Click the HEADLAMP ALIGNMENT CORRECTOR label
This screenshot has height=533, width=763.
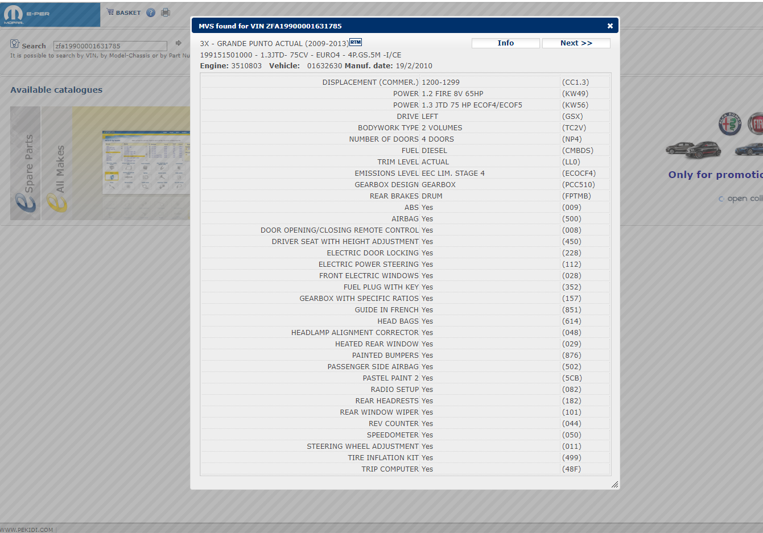pos(355,333)
